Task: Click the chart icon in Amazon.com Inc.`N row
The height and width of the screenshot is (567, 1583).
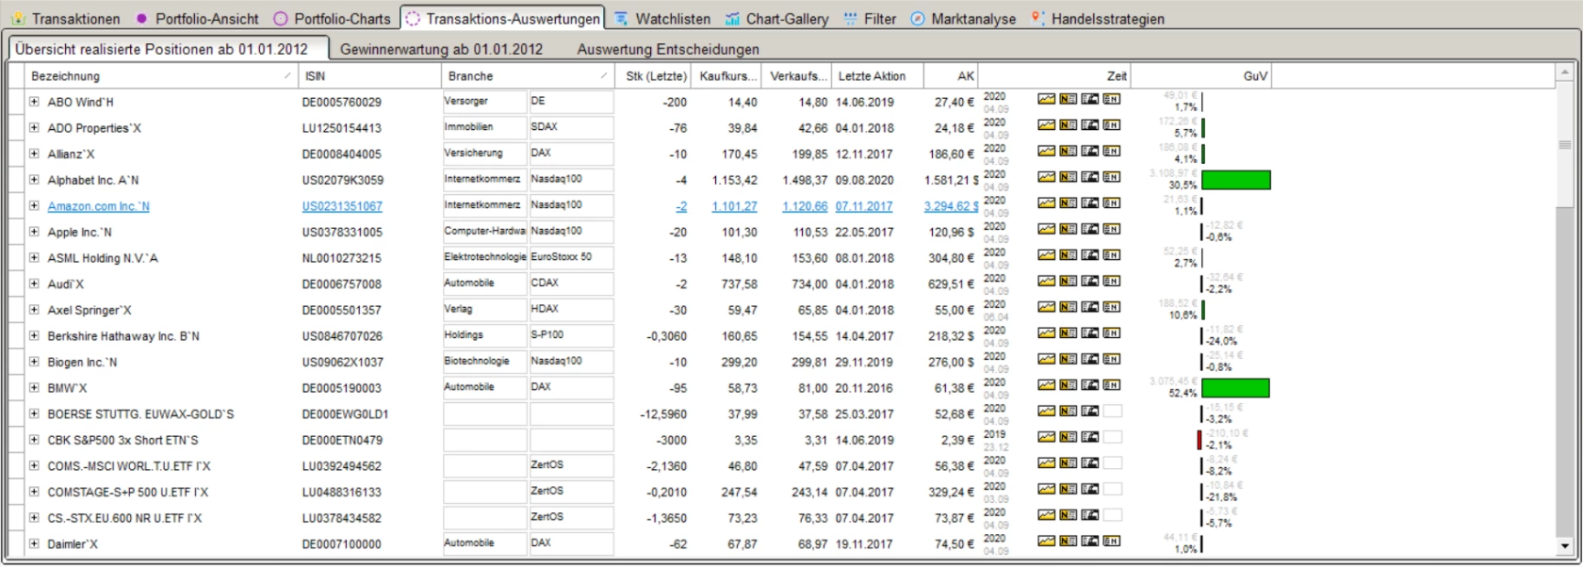Action: [1047, 202]
